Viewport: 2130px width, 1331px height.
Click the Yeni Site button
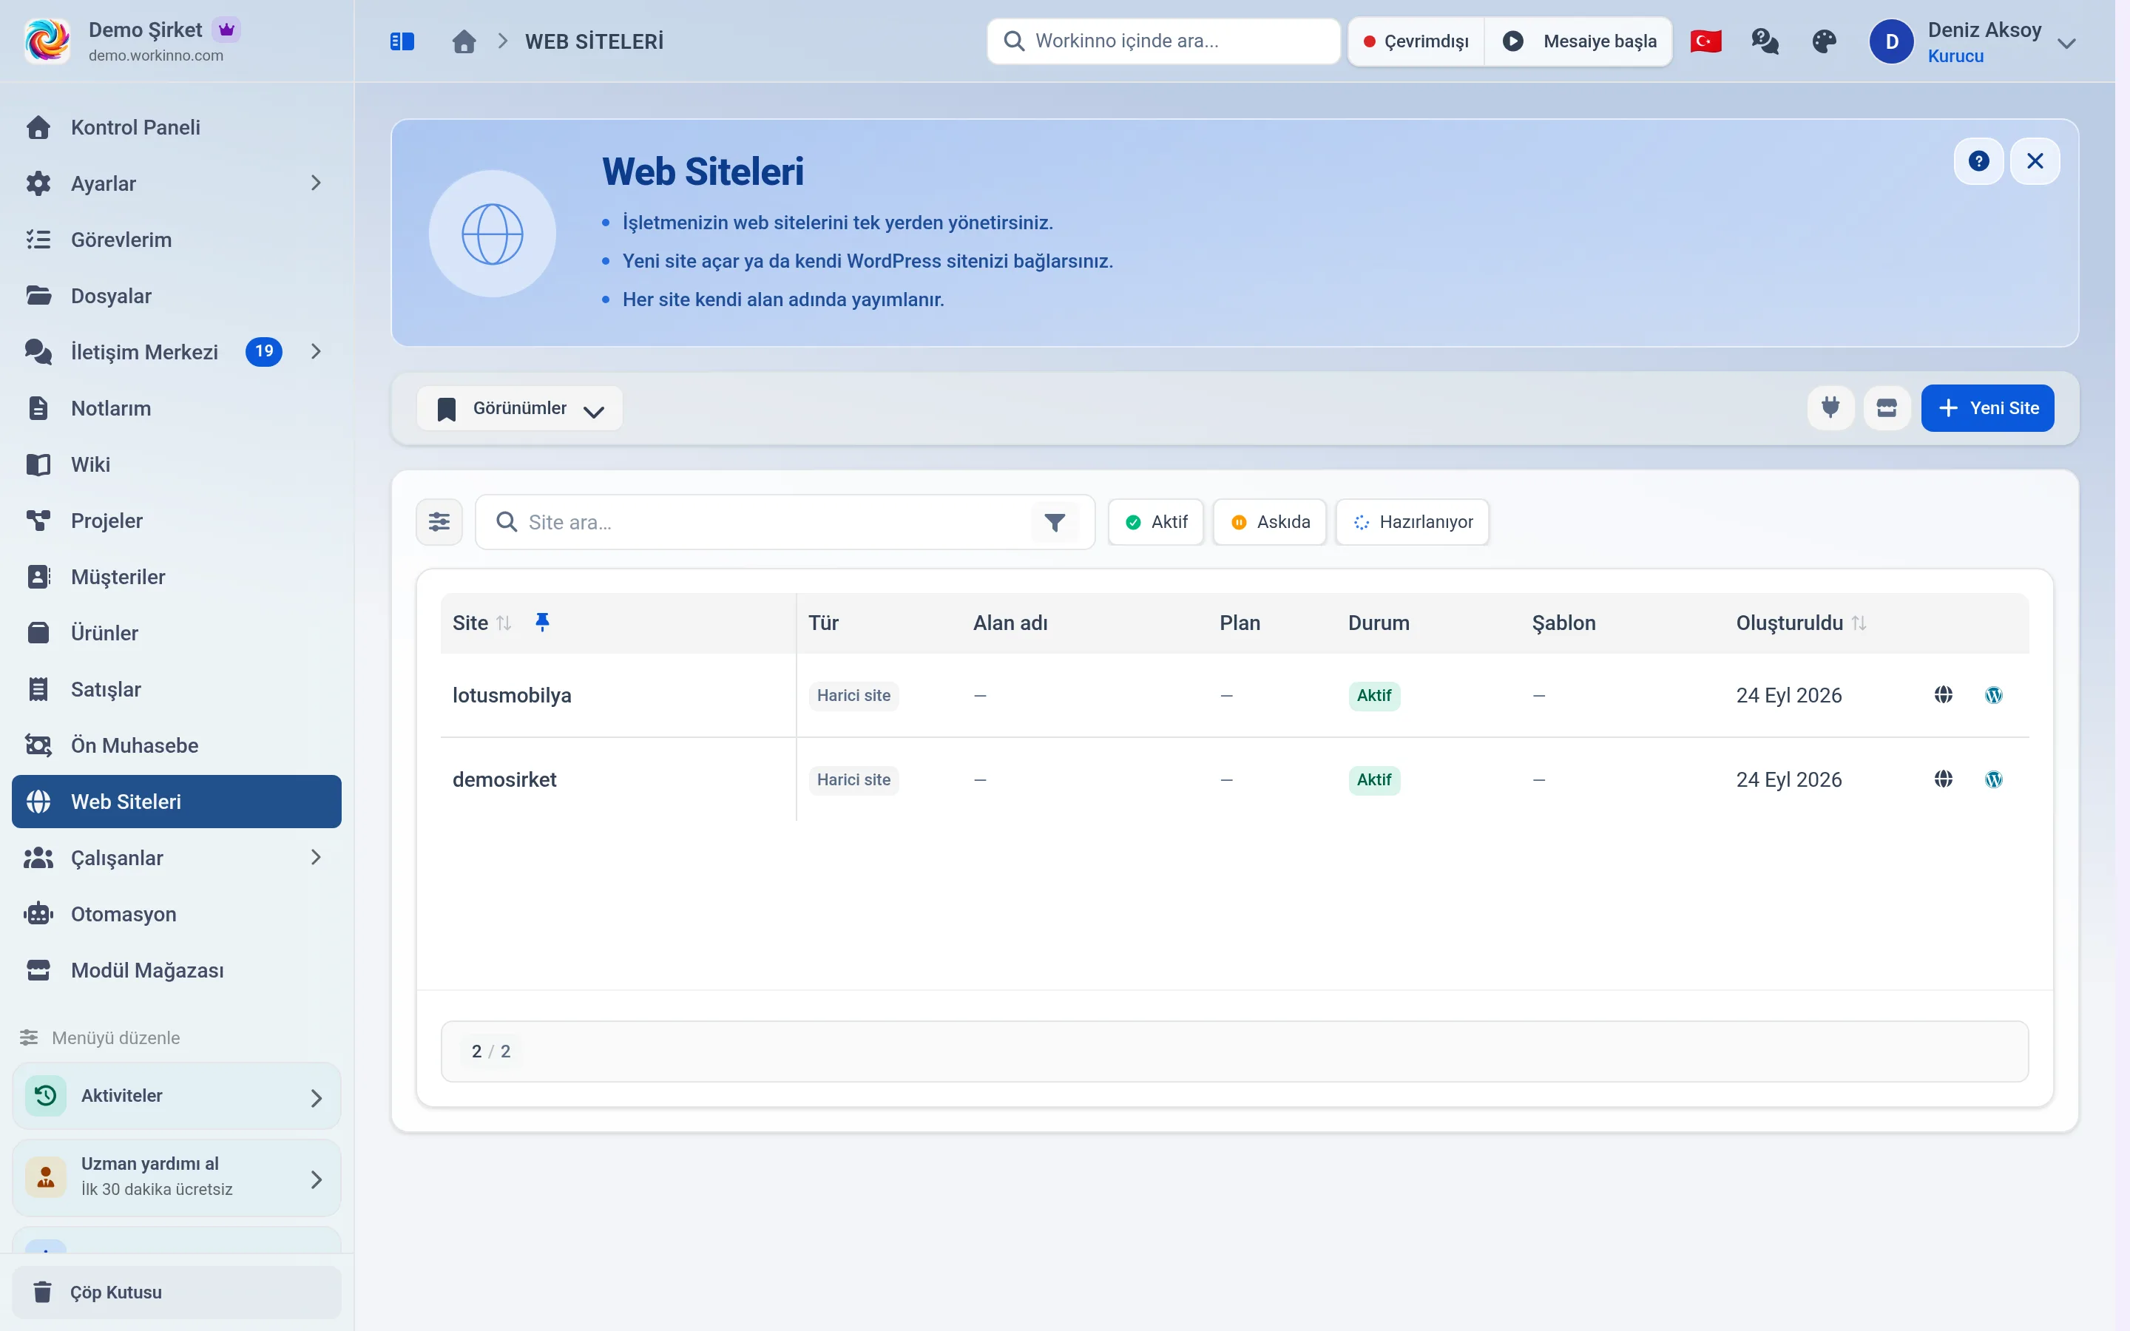coord(1987,407)
